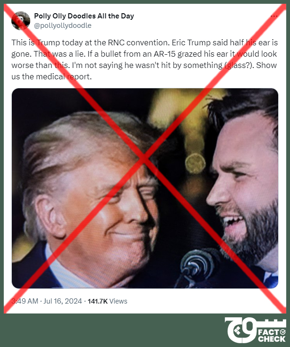This screenshot has width=290, height=347.
Task: Click the word 'Views' beside the count
Action: 118,301
